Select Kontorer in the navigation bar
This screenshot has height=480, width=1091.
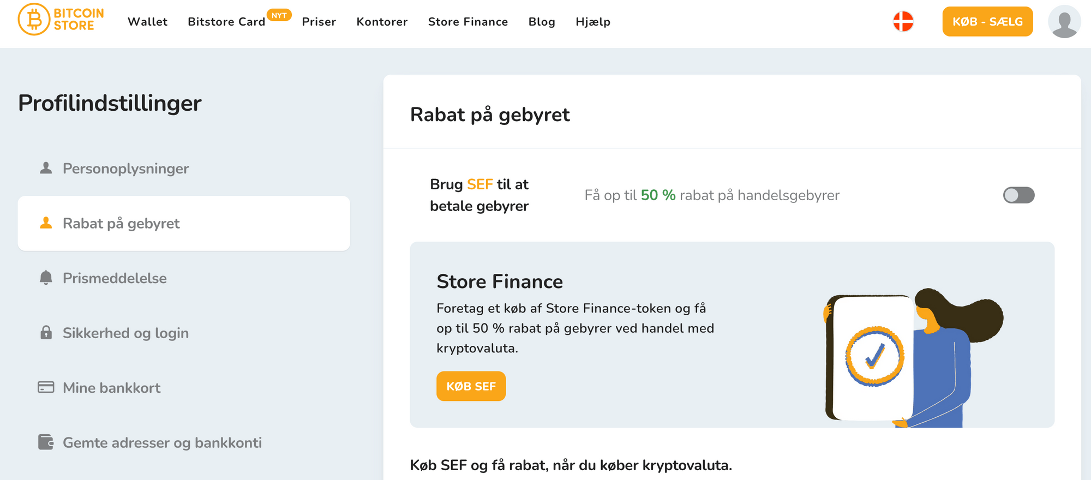(382, 22)
